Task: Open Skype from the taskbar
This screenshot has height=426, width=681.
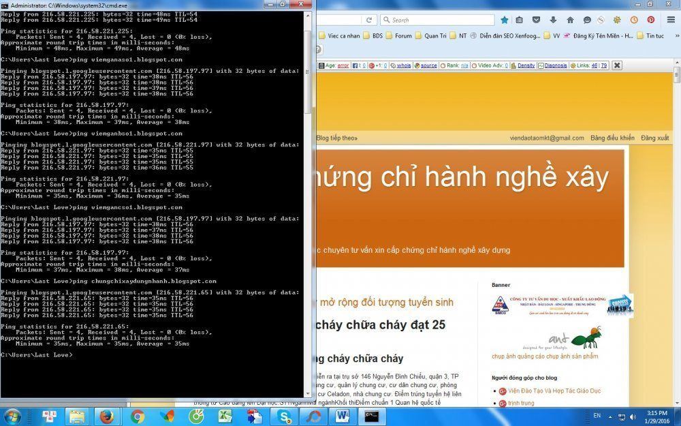Action: [x=285, y=417]
